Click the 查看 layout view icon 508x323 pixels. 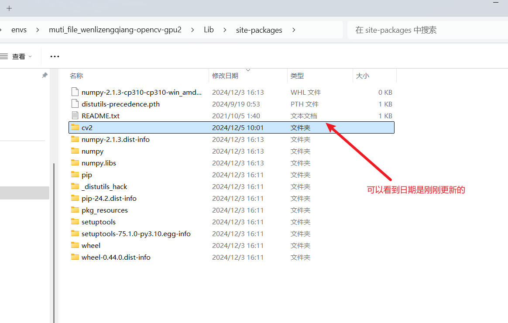[3, 56]
